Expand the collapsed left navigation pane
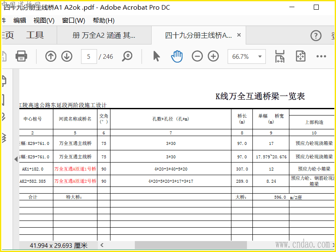The width and height of the screenshot is (336, 252). coord(16,159)
